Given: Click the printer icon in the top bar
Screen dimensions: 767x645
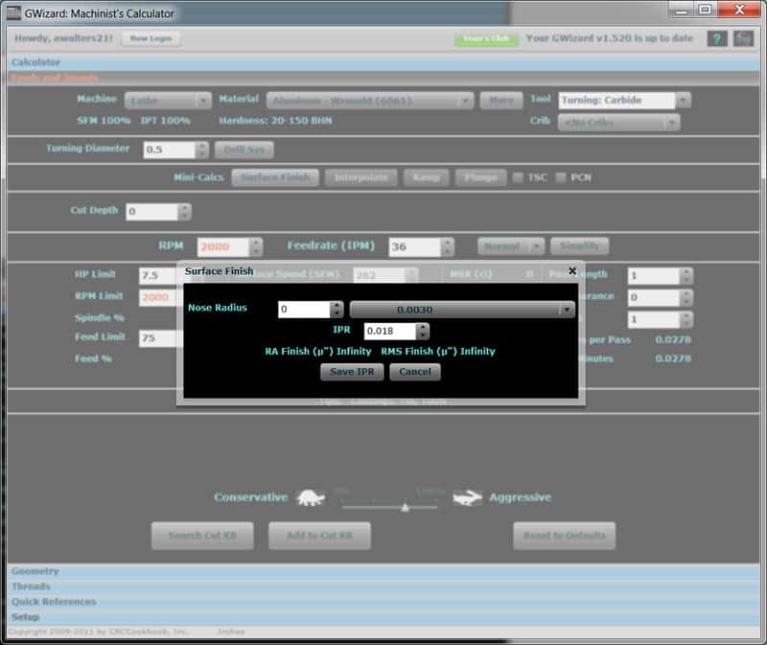Looking at the screenshot, I should pos(742,37).
